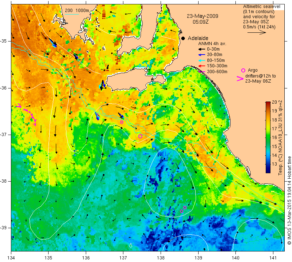Click the cyan isobath line sample under '200 1000m'

point(72,14)
